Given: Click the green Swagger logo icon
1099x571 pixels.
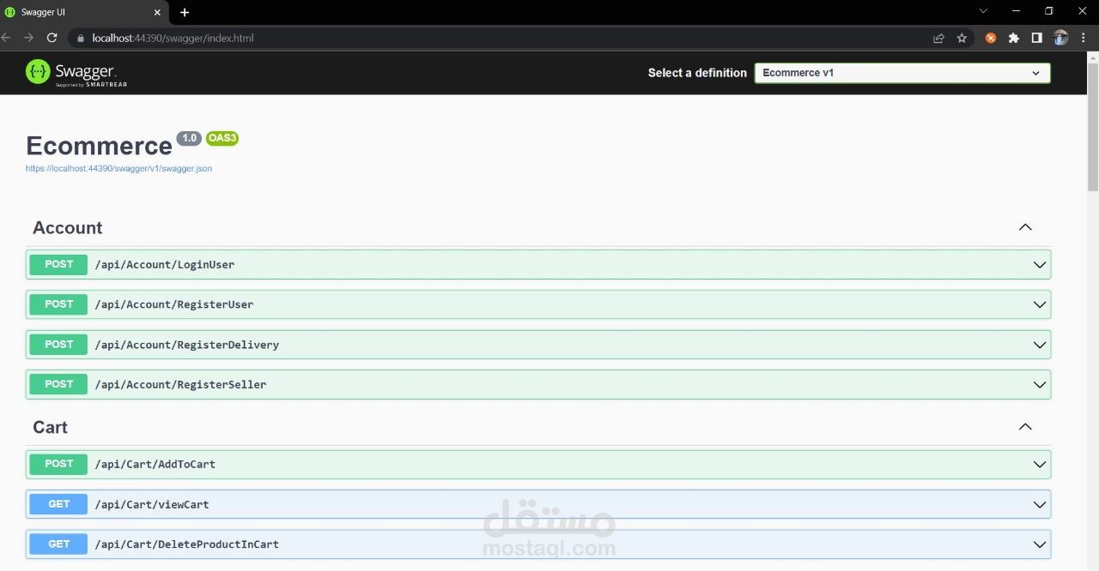Looking at the screenshot, I should pos(38,72).
